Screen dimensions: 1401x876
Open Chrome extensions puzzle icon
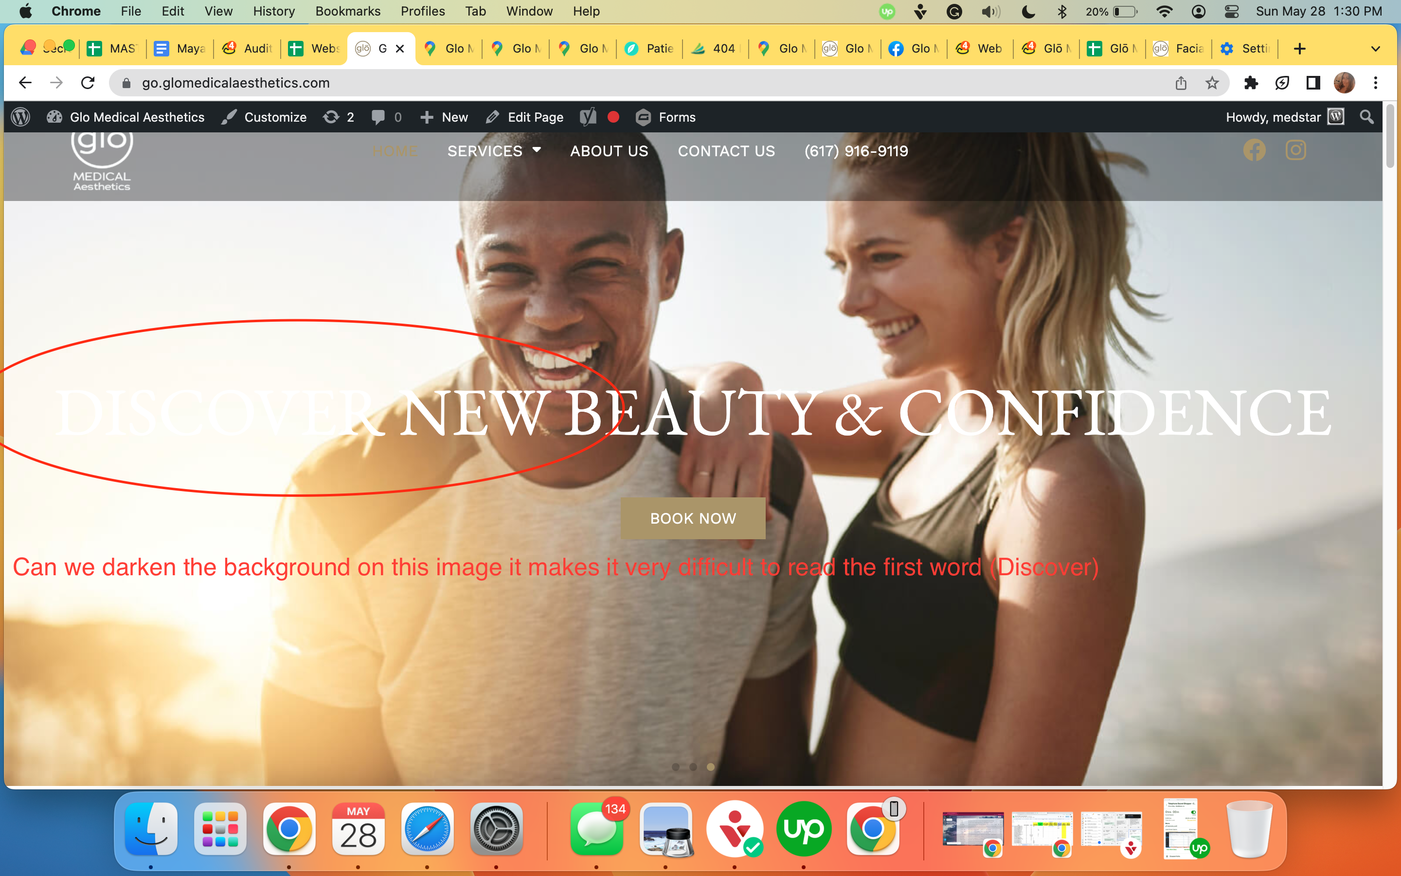click(1251, 83)
